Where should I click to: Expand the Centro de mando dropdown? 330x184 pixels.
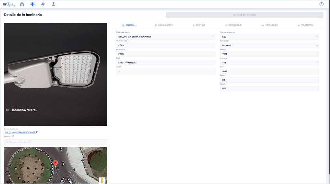click(x=166, y=37)
